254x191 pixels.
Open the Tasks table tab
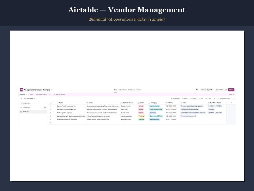click(31, 94)
